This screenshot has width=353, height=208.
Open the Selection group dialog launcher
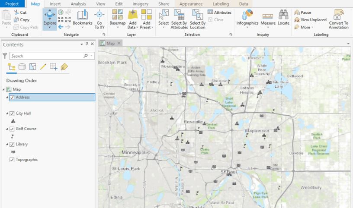point(231,35)
